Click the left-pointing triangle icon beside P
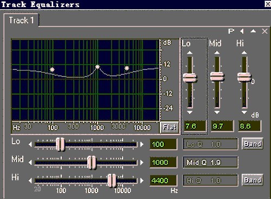 tap(242, 31)
